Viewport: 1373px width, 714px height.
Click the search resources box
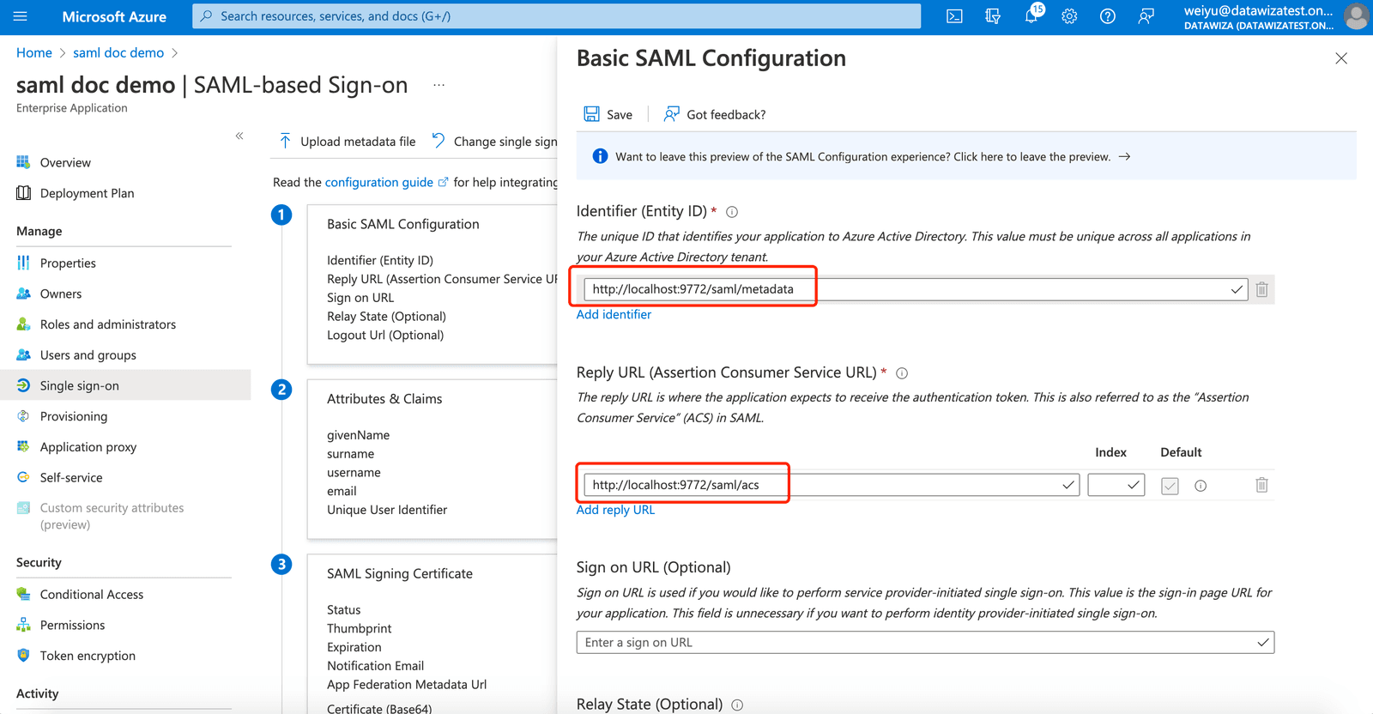[x=556, y=16]
